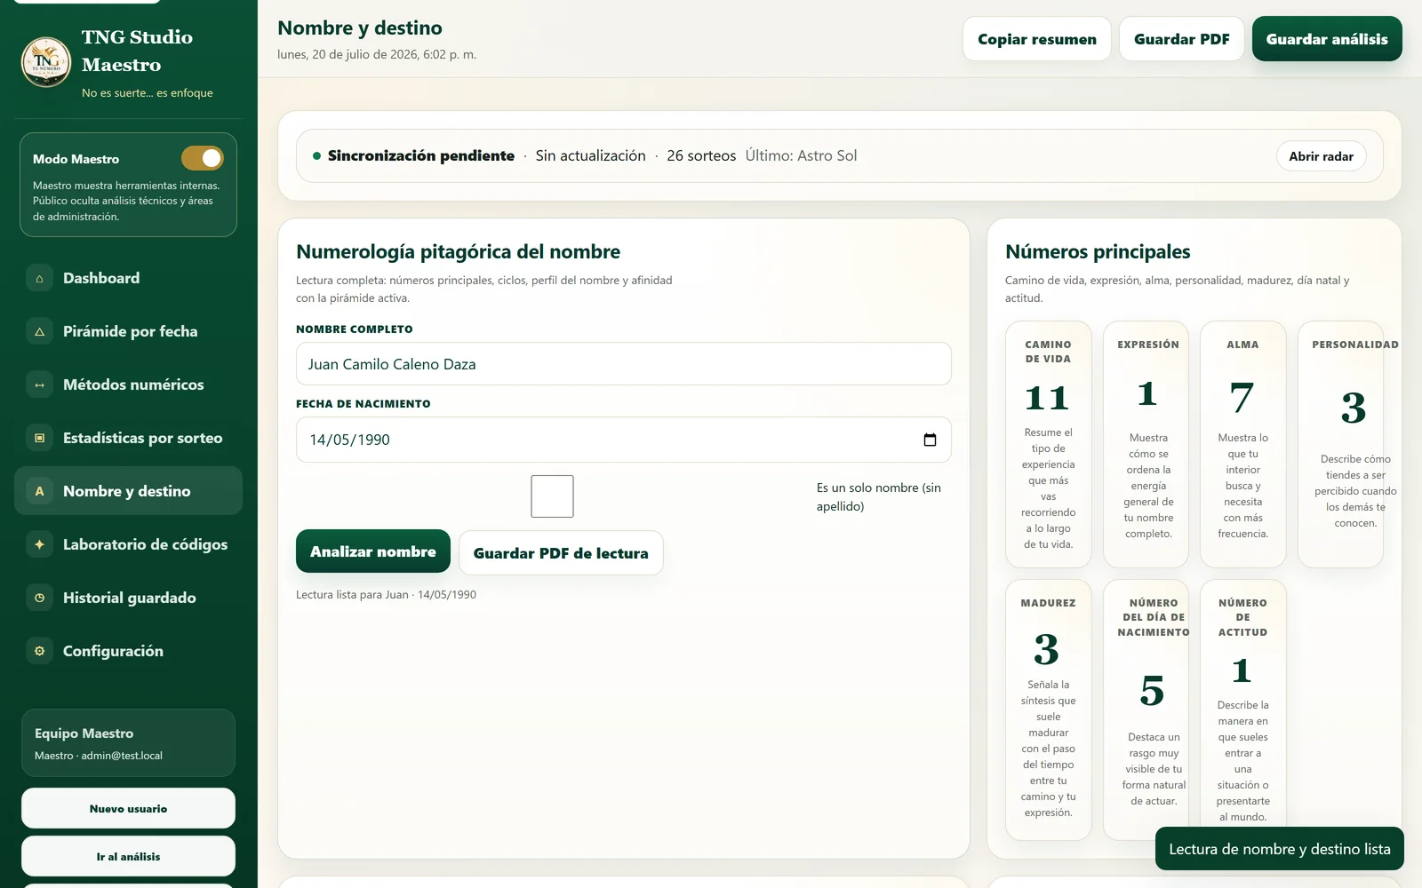Open the Configuración menu item
This screenshot has width=1422, height=888.
128,651
